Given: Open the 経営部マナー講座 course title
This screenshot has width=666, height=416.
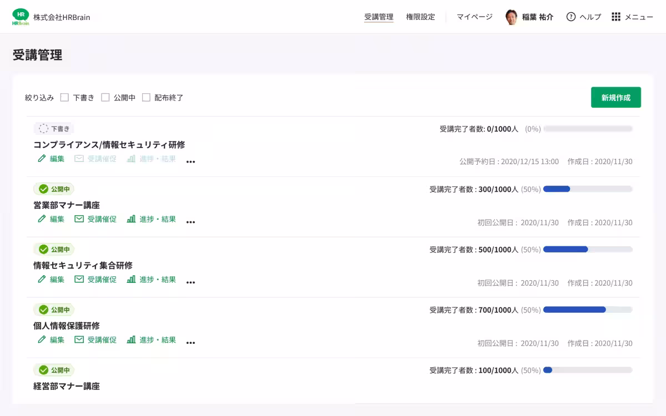Looking at the screenshot, I should pyautogui.click(x=67, y=386).
